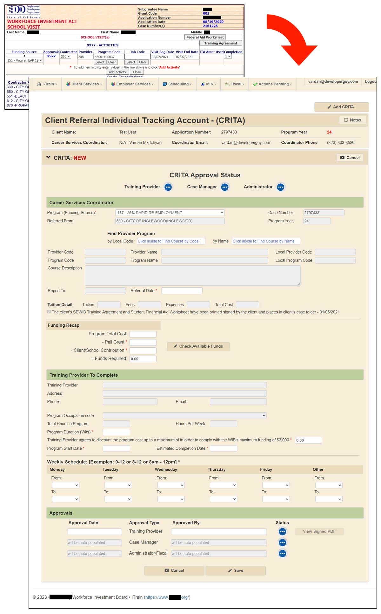Open Tuesday To time dropdown
Image resolution: width=381 pixels, height=614 pixels.
118,499
